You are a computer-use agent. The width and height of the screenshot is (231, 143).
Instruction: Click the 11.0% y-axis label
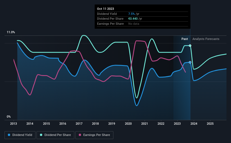click(x=11, y=32)
